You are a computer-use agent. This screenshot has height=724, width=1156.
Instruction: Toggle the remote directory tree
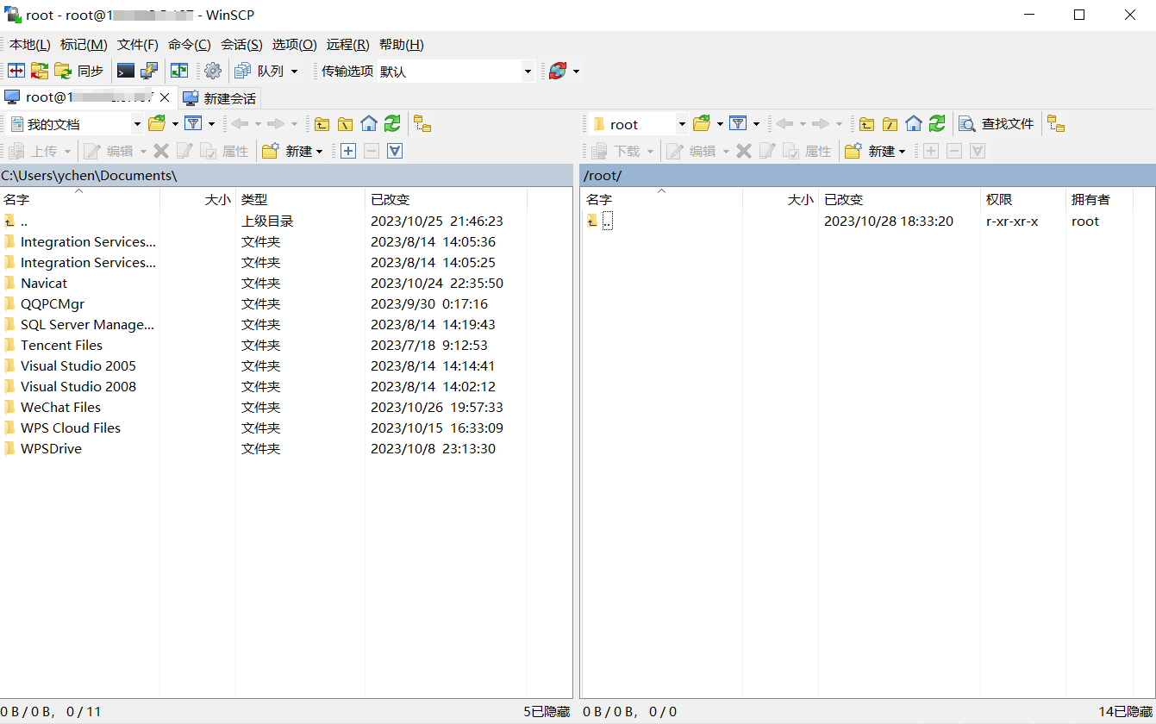click(x=1056, y=123)
